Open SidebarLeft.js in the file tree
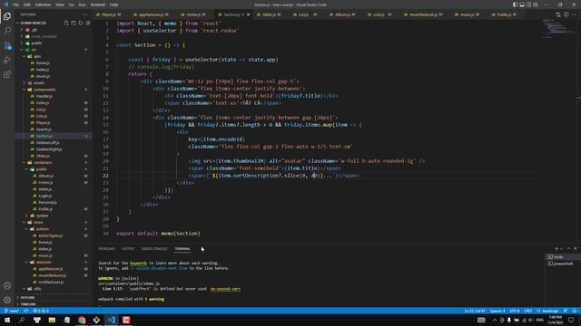 tap(47, 143)
